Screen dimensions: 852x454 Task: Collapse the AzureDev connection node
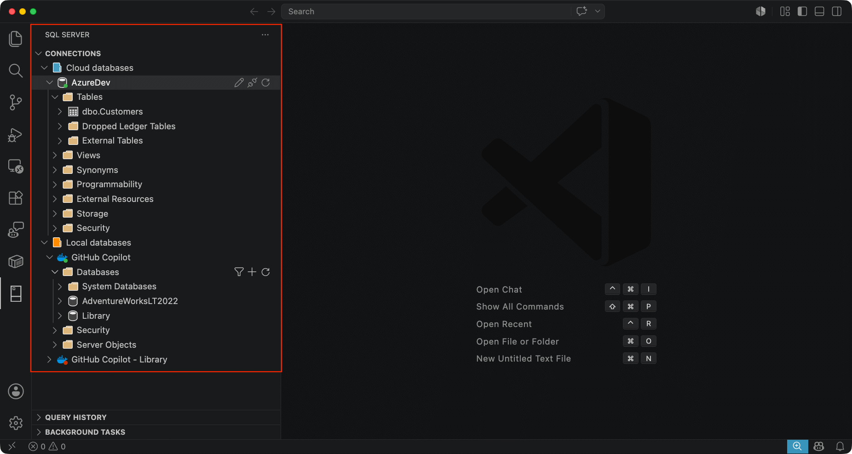[50, 82]
